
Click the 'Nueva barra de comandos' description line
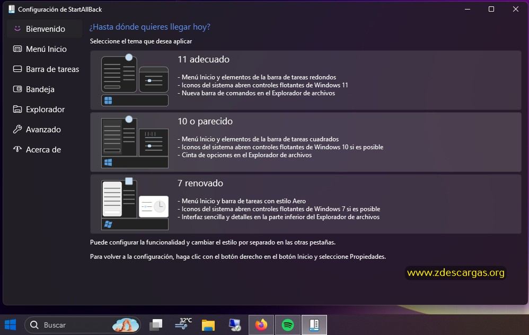(257, 93)
